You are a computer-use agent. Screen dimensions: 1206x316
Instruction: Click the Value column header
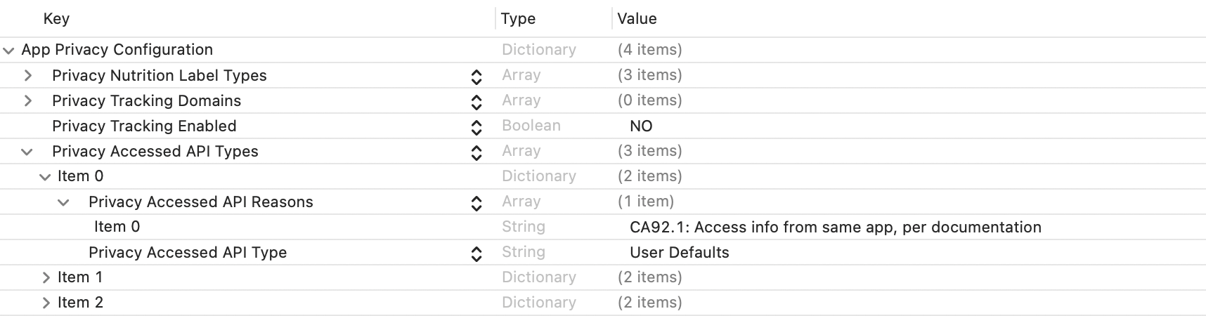point(637,19)
